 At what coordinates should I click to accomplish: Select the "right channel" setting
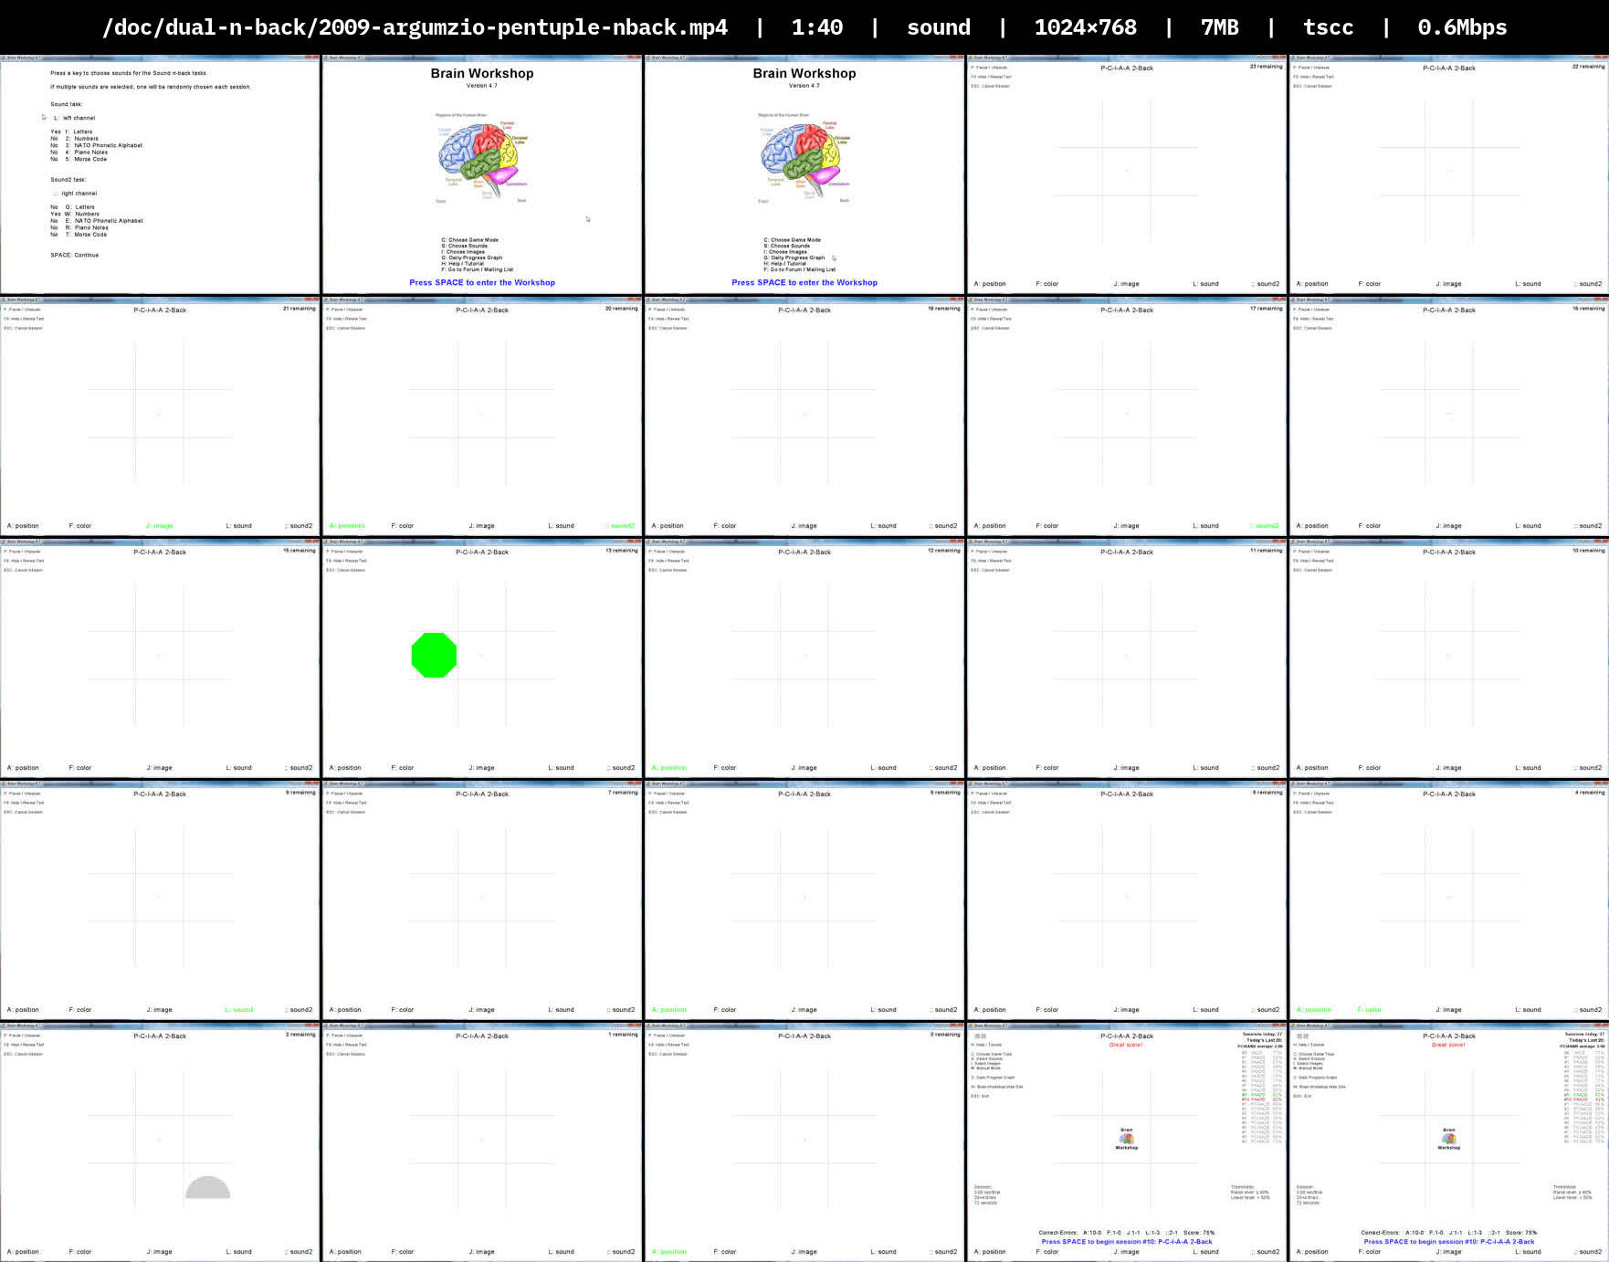79,194
